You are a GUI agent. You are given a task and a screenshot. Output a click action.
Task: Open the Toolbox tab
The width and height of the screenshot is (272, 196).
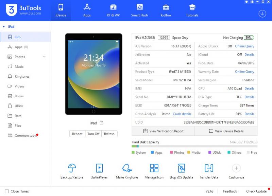pos(166,11)
